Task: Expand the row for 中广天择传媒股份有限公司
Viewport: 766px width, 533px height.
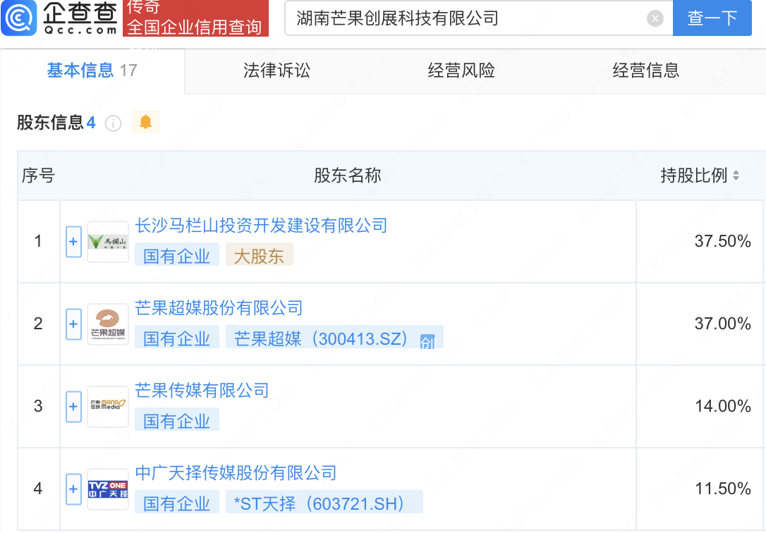Action: click(x=73, y=489)
